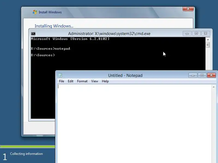Viewport: 218px width, 163px height.
Task: Minimize the cmd.exe window
Action: (x=187, y=33)
